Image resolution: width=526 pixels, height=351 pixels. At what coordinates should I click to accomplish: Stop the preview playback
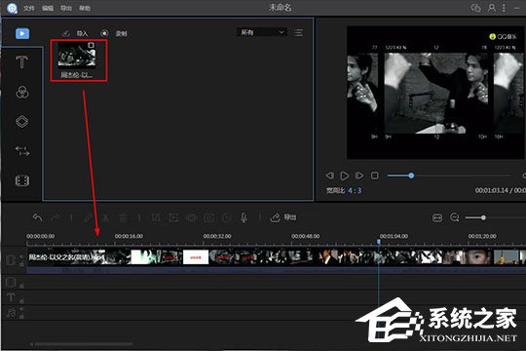[375, 175]
